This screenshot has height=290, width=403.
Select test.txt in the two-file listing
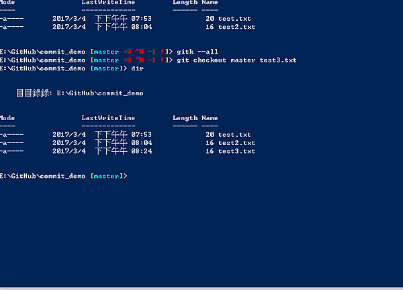pos(234,19)
